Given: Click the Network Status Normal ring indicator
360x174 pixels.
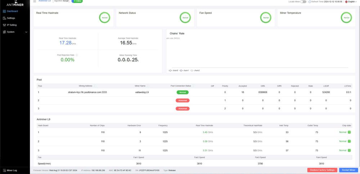Looking at the screenshot, I should [x=185, y=18].
